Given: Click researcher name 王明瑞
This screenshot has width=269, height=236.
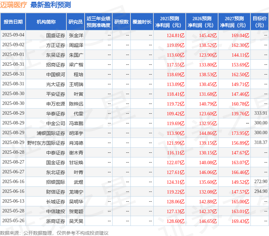Looking at the screenshot, I should click(76, 84).
